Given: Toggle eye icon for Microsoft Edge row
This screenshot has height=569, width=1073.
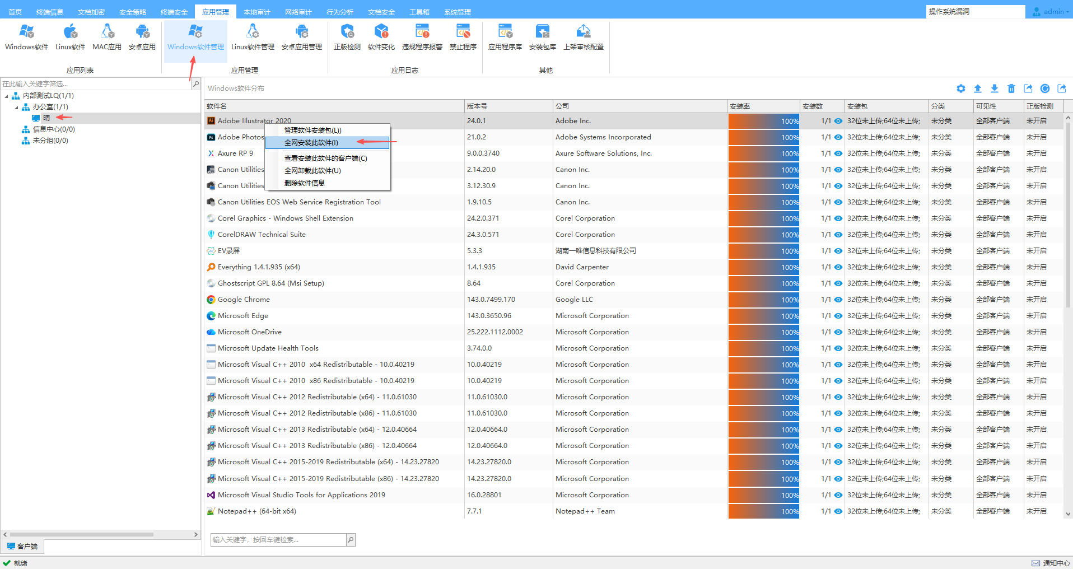Looking at the screenshot, I should point(838,316).
